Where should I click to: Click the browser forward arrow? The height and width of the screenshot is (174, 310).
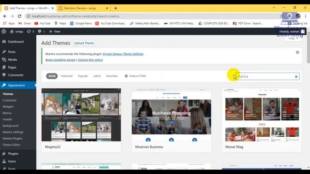pos(12,16)
